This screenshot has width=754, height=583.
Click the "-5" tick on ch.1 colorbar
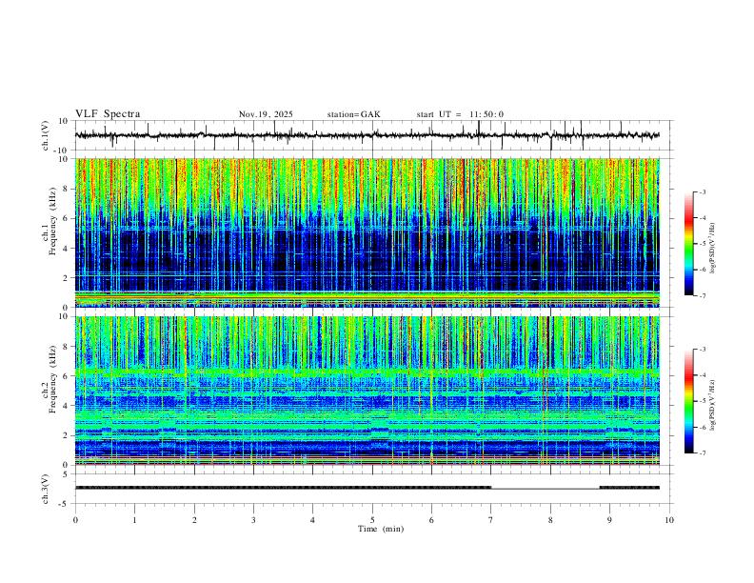pyautogui.click(x=702, y=244)
